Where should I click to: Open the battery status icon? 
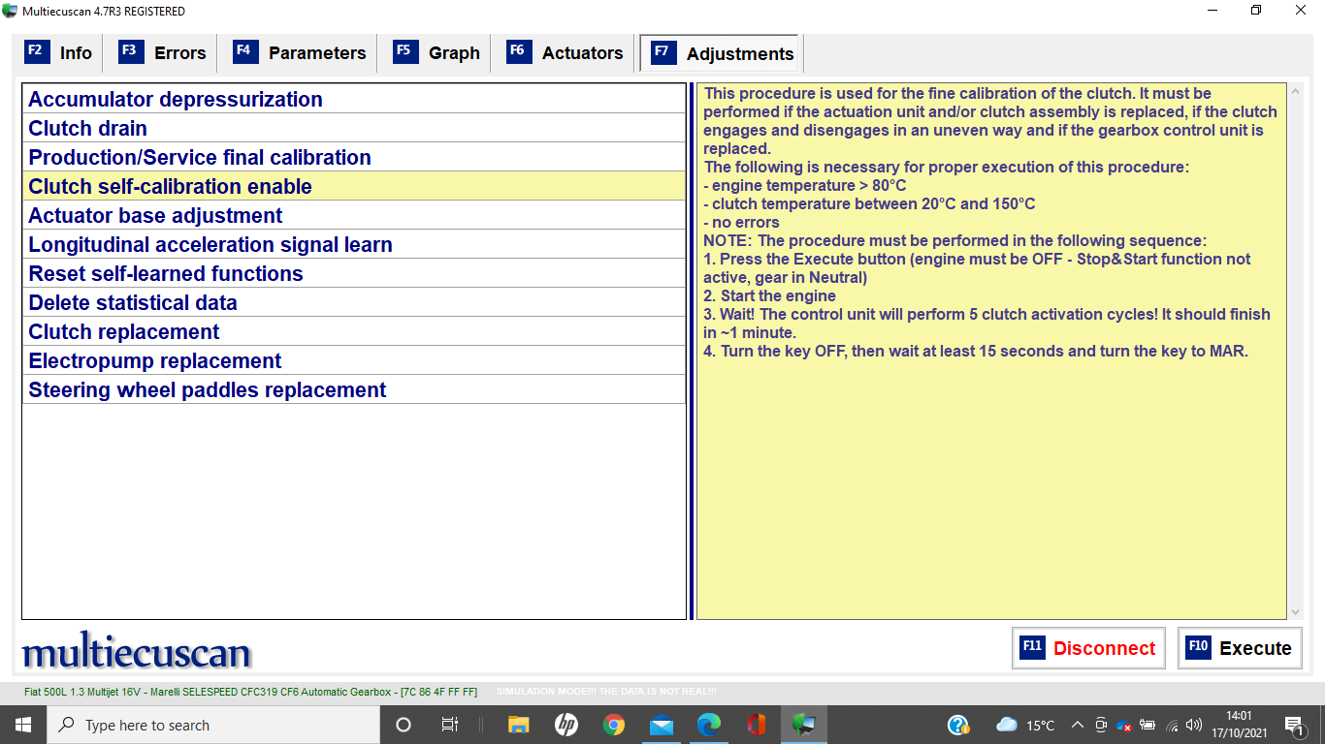click(x=1148, y=725)
